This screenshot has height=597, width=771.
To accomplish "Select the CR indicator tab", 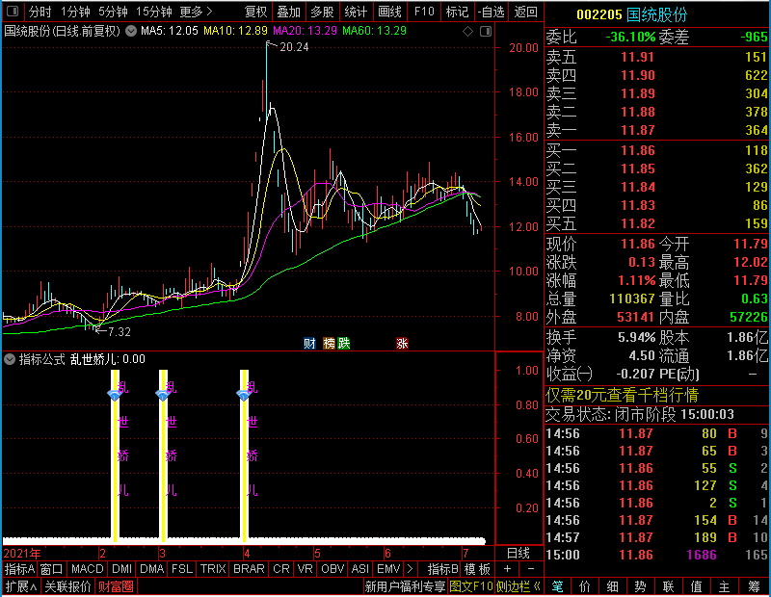I will [x=281, y=569].
